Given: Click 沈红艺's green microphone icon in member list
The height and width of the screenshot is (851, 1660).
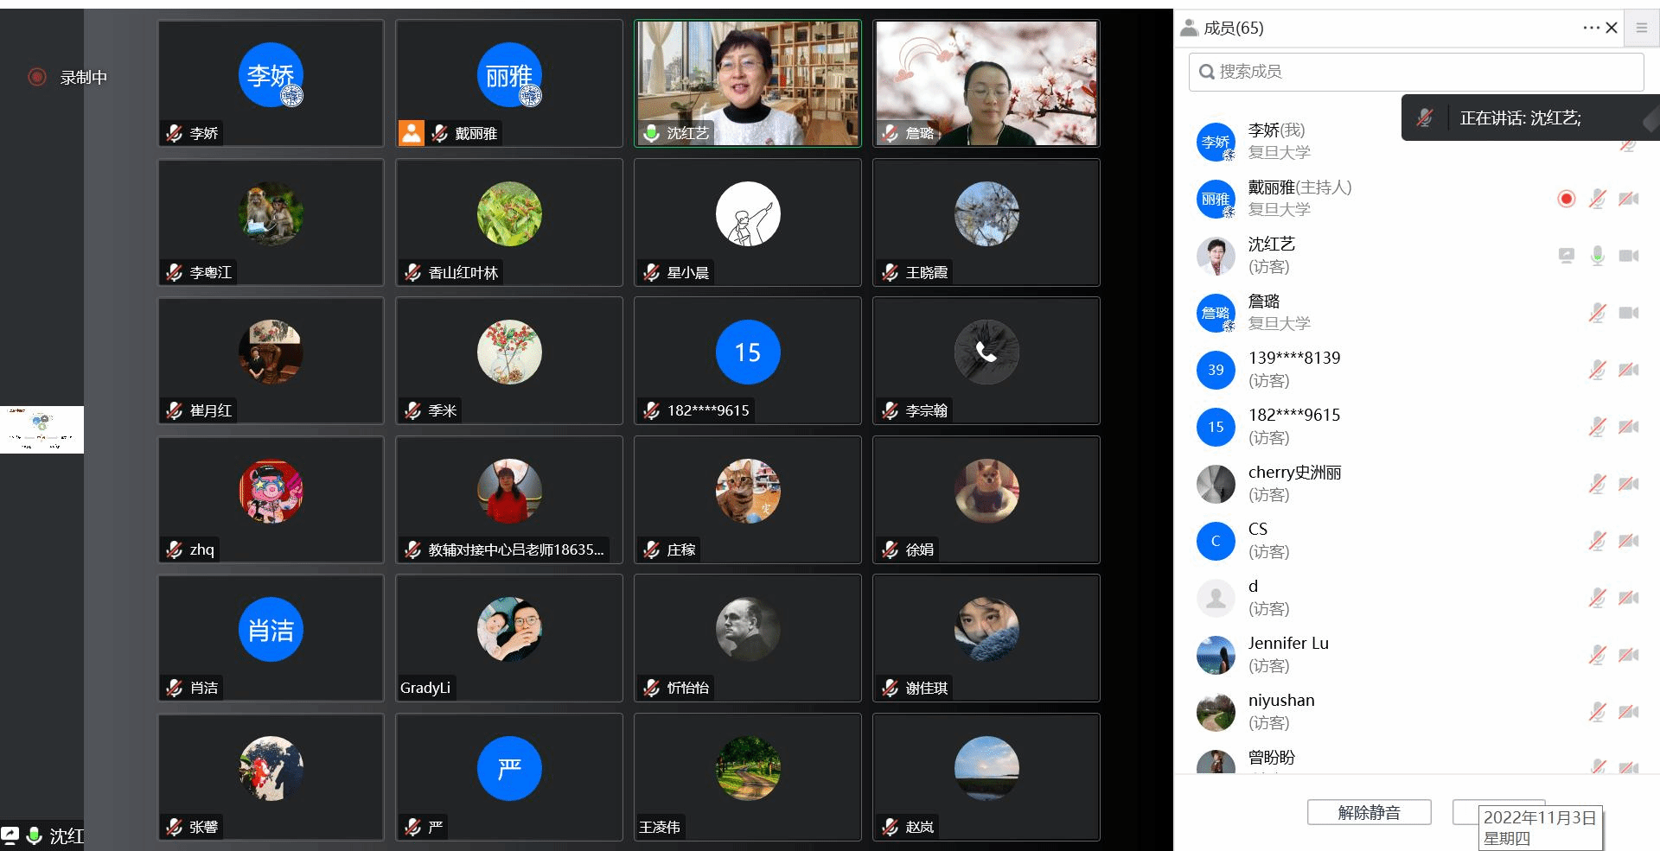Looking at the screenshot, I should [x=1597, y=256].
